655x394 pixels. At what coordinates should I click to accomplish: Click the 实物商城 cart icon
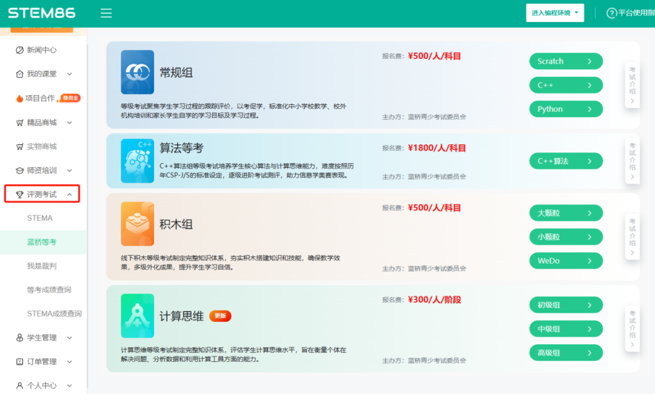(x=19, y=147)
